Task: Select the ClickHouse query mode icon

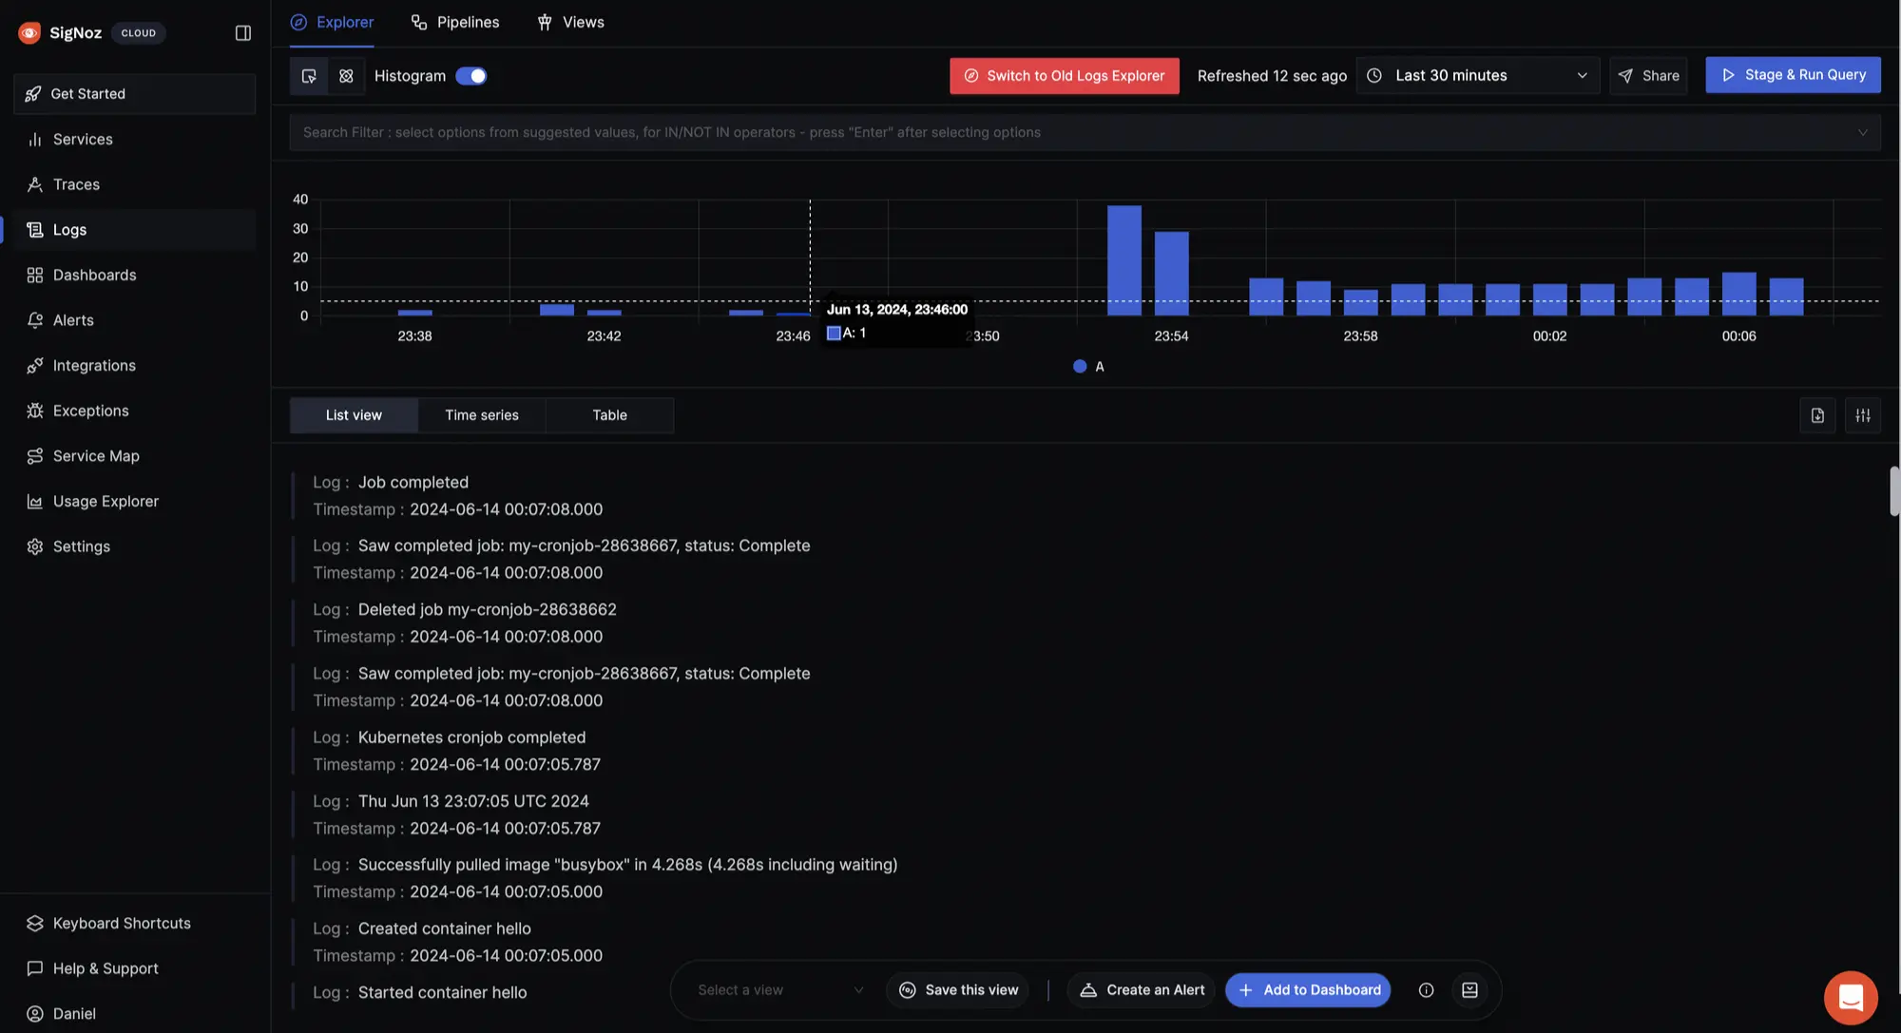Action: [x=346, y=76]
